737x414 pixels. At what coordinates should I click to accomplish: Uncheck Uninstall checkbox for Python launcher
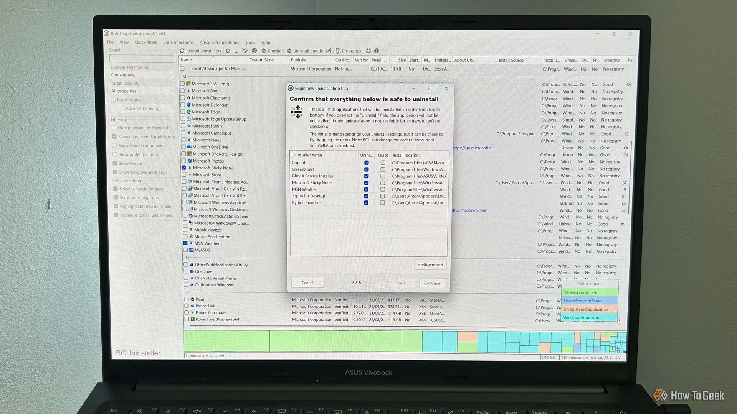click(366, 203)
